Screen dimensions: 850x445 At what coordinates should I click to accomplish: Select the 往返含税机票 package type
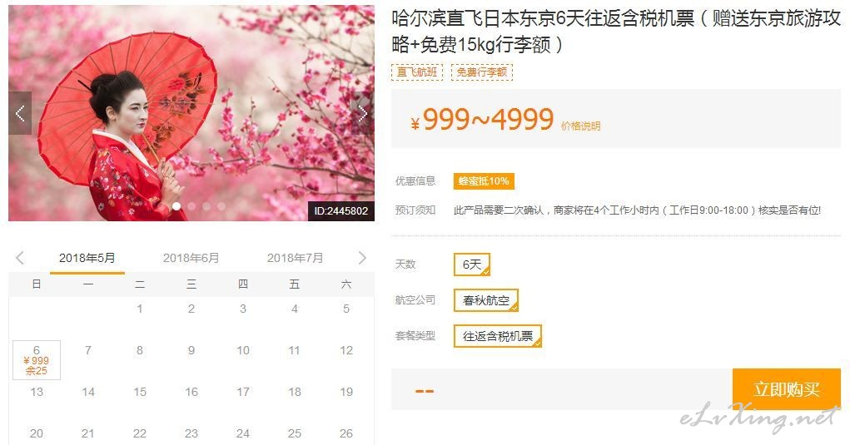click(498, 336)
